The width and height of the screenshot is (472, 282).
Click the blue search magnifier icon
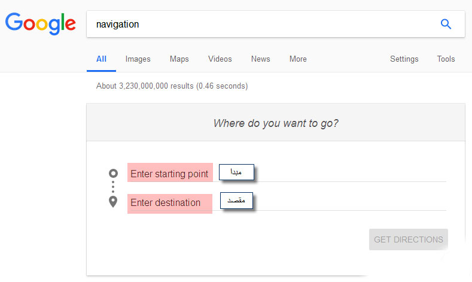445,24
